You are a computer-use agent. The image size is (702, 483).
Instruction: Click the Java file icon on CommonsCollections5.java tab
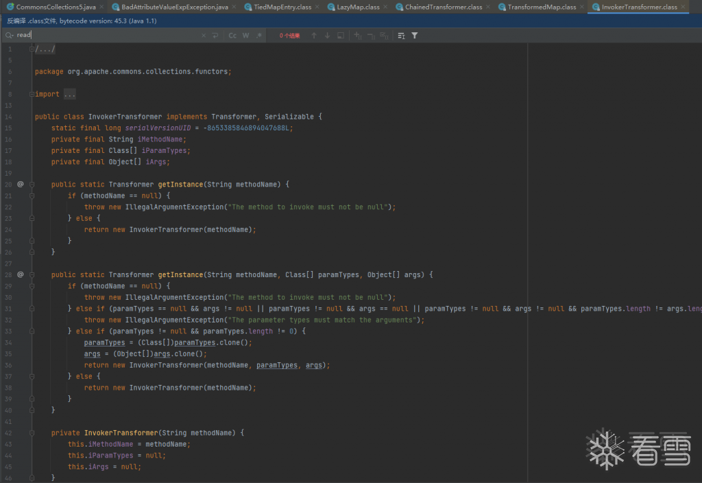[10, 7]
